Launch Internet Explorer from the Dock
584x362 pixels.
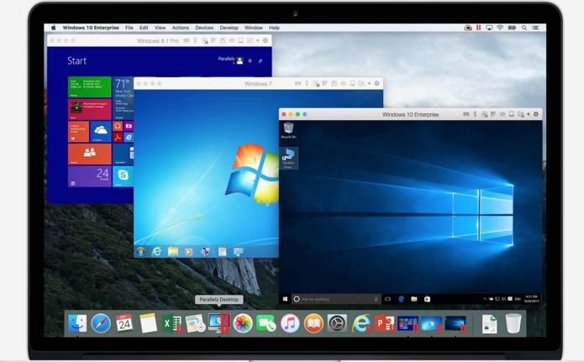(361, 323)
